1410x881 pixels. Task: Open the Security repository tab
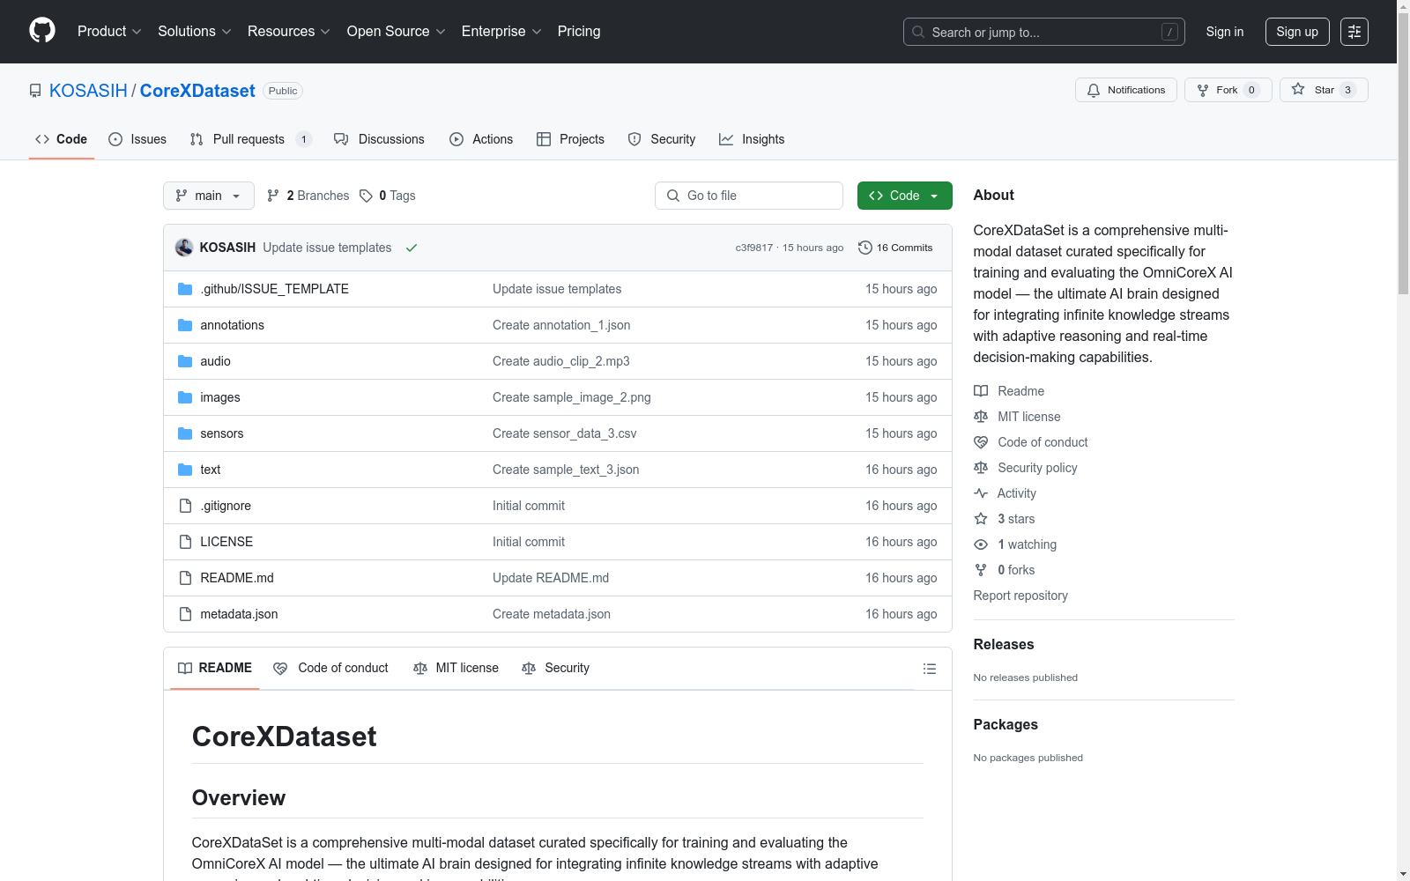tap(662, 139)
